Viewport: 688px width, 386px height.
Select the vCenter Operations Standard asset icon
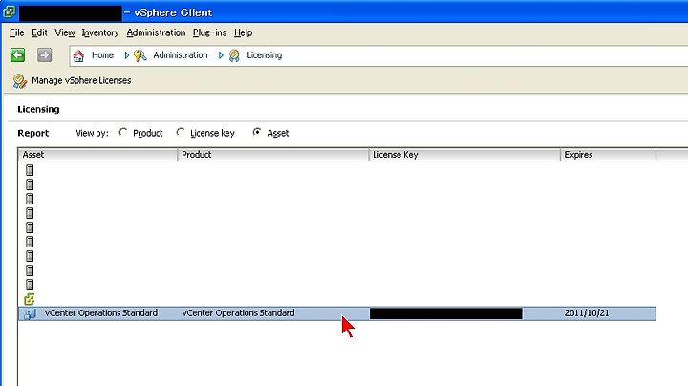pyautogui.click(x=30, y=313)
